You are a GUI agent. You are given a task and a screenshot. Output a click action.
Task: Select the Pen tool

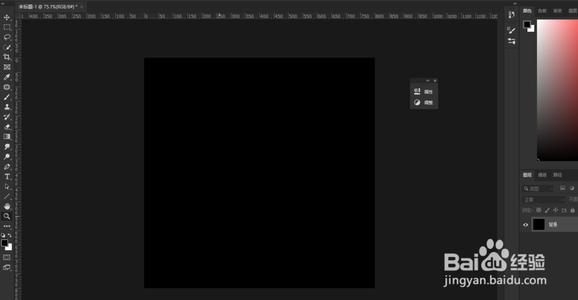pyautogui.click(x=6, y=167)
